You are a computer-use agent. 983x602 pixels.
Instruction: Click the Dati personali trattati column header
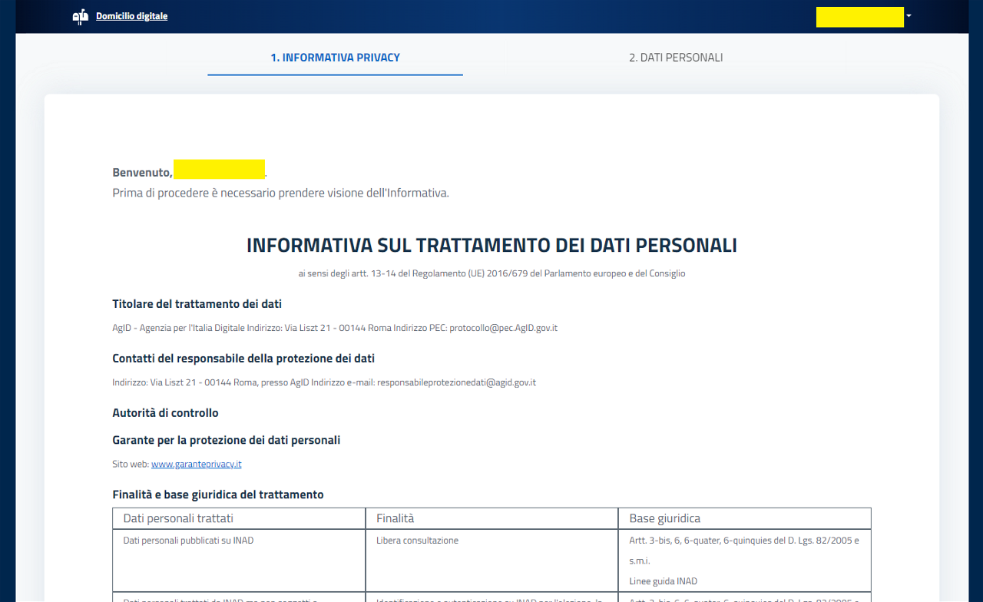[x=178, y=519]
